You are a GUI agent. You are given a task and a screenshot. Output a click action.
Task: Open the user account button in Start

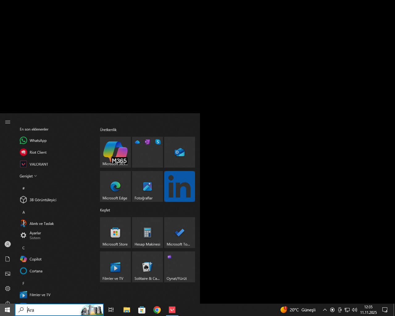tap(8, 244)
